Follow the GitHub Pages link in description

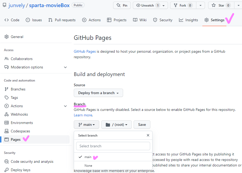point(85,51)
